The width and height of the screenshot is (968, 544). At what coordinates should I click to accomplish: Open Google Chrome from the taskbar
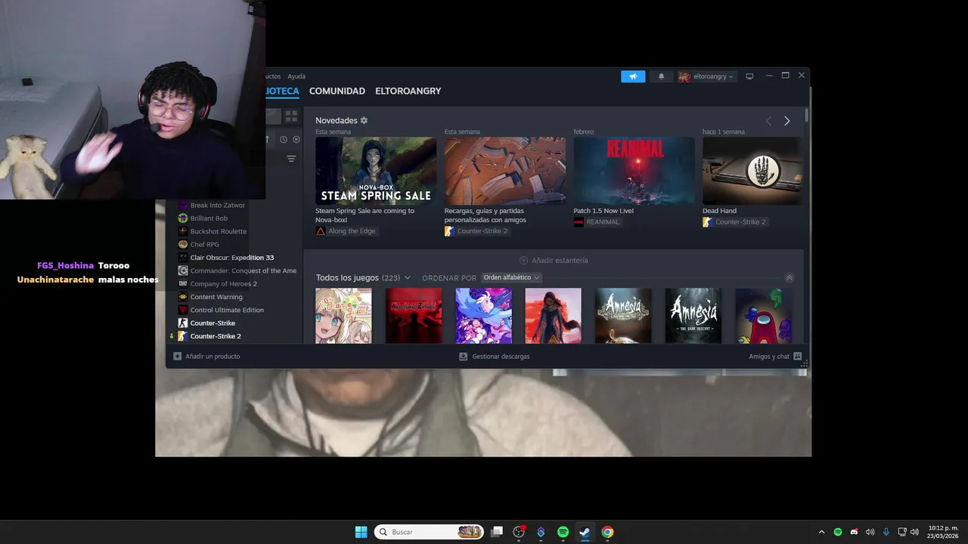click(x=607, y=532)
